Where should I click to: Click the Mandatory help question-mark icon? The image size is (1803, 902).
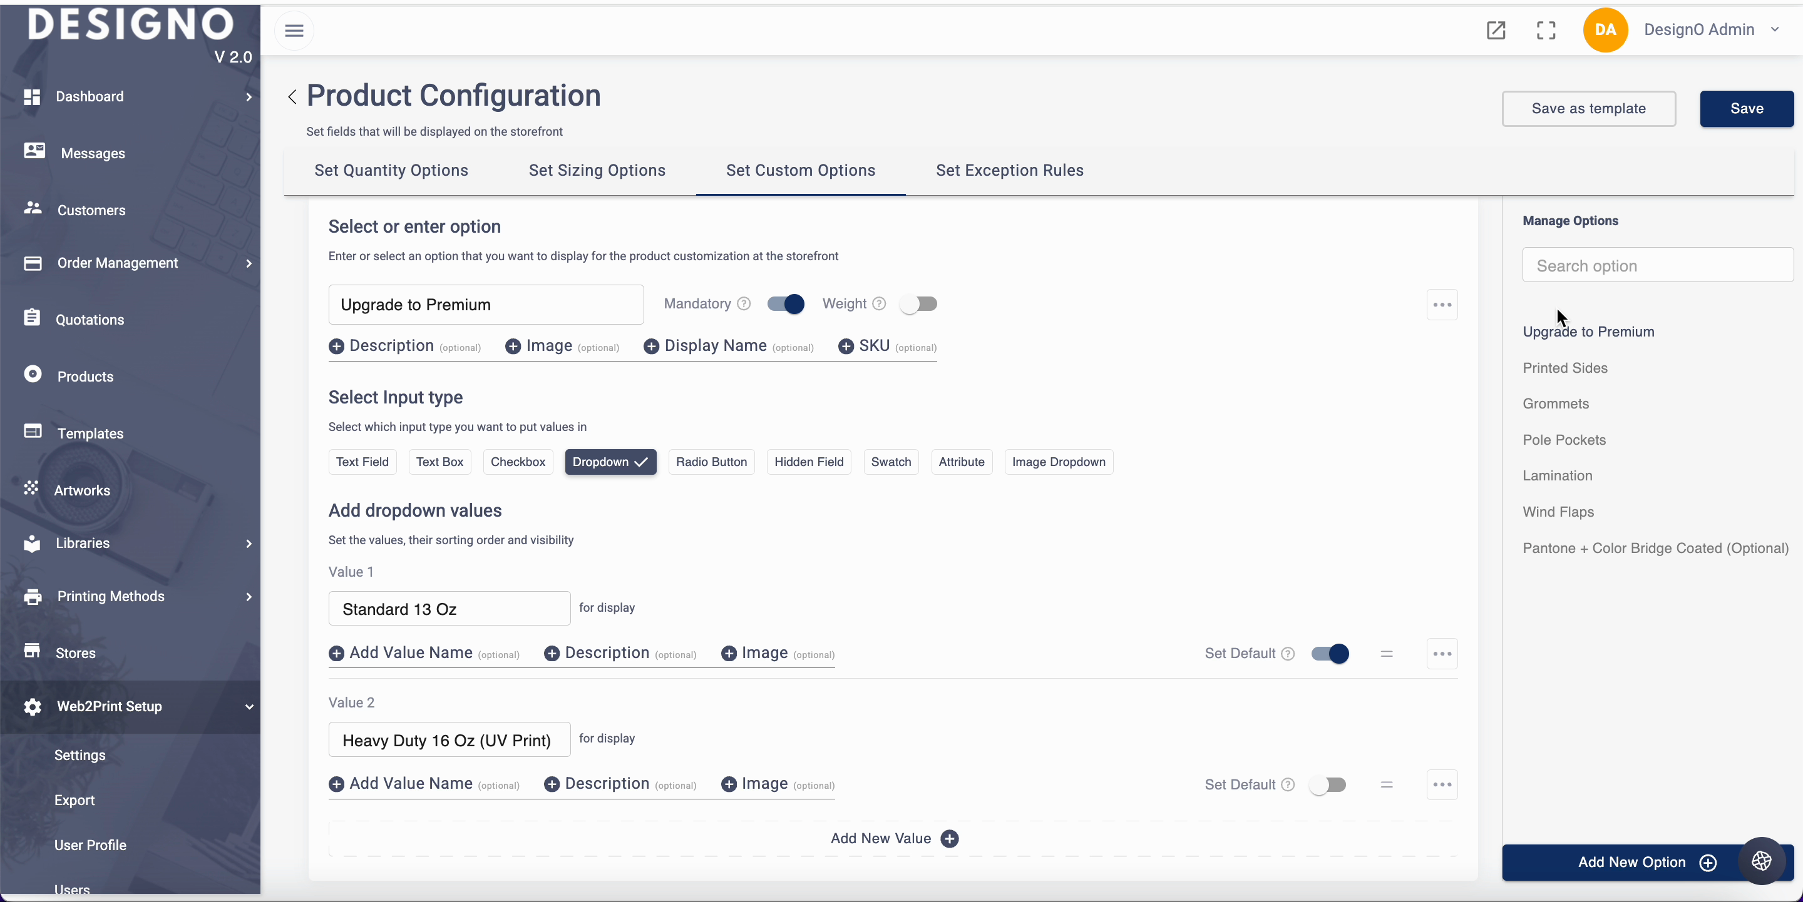point(744,303)
